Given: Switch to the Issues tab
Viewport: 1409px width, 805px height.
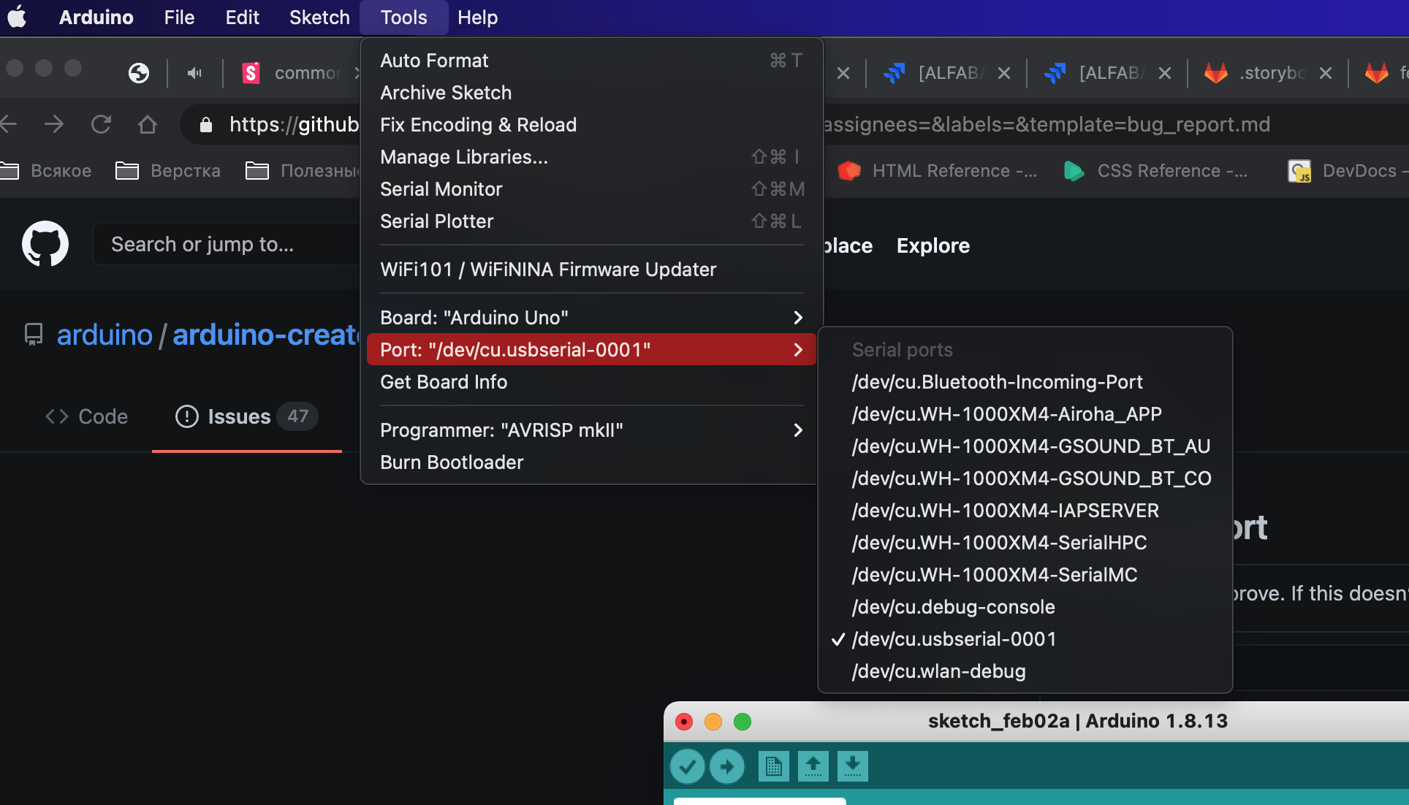Looking at the screenshot, I should tap(246, 416).
